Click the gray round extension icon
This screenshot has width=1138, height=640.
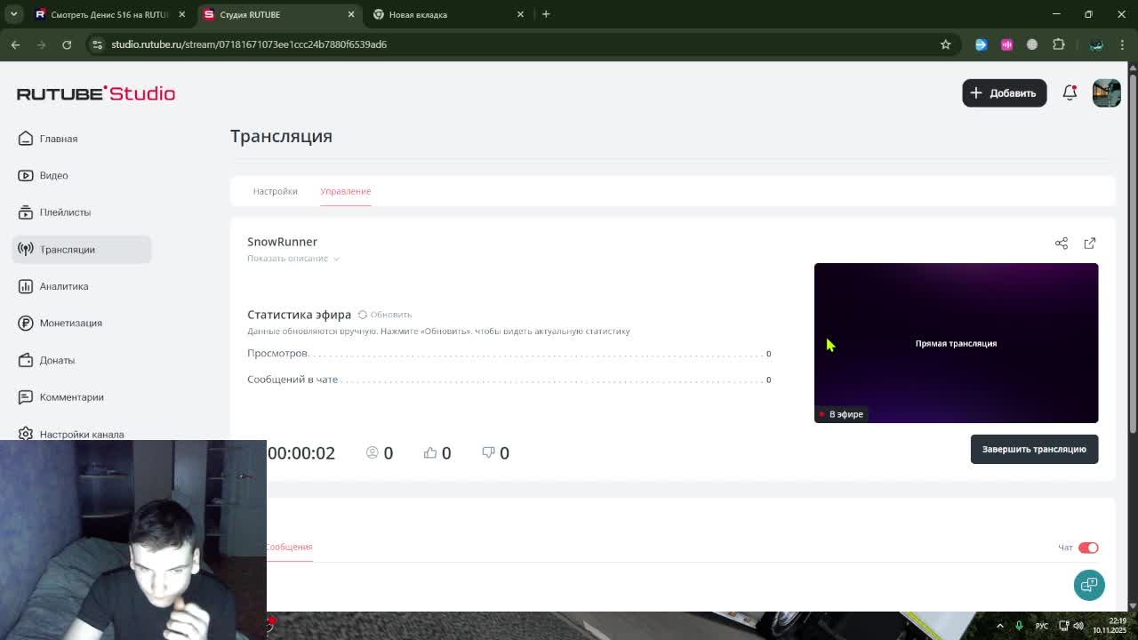pos(1032,44)
